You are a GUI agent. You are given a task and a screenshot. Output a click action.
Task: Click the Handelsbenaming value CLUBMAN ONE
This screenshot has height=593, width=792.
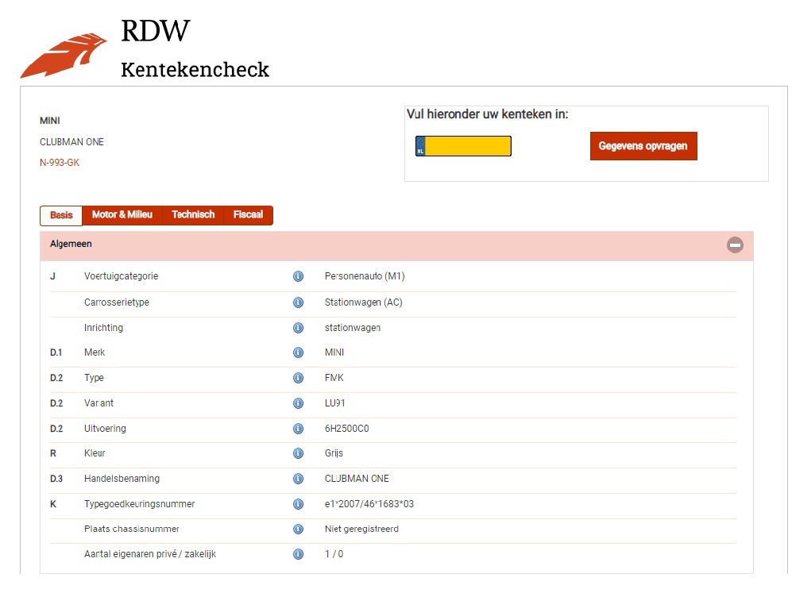[357, 479]
